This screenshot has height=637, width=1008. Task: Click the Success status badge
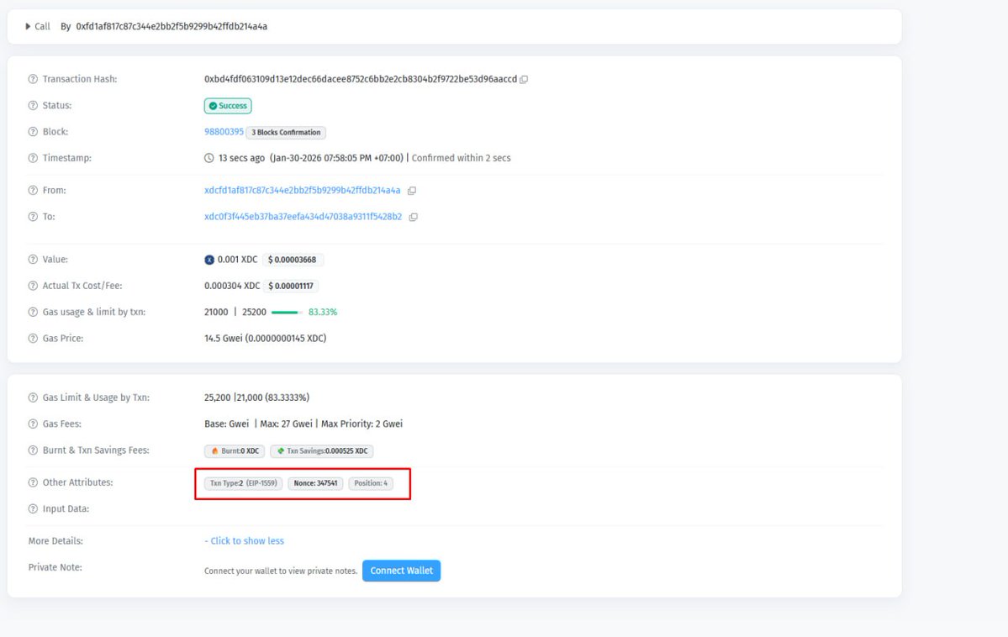pyautogui.click(x=228, y=105)
